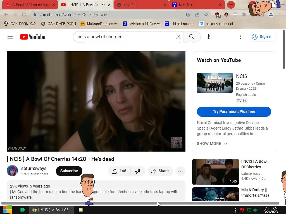Screen dimensions: 286x214
Task: Open clock showing 3:11 AM
Action: click(x=271, y=210)
